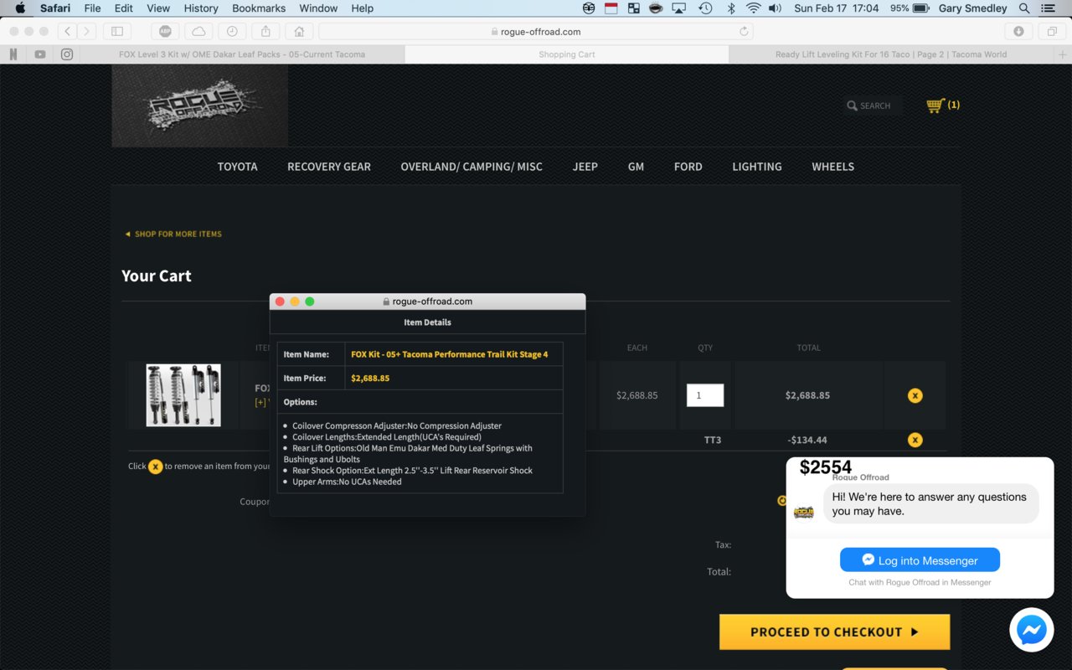Open Spotlight search in menu bar
The width and height of the screenshot is (1072, 670).
(x=1024, y=8)
